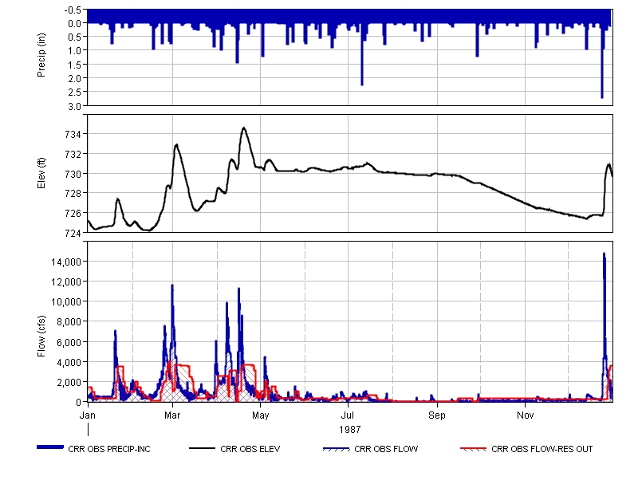638x500 pixels.
Task: Click the 1987 year label
Action: [349, 430]
